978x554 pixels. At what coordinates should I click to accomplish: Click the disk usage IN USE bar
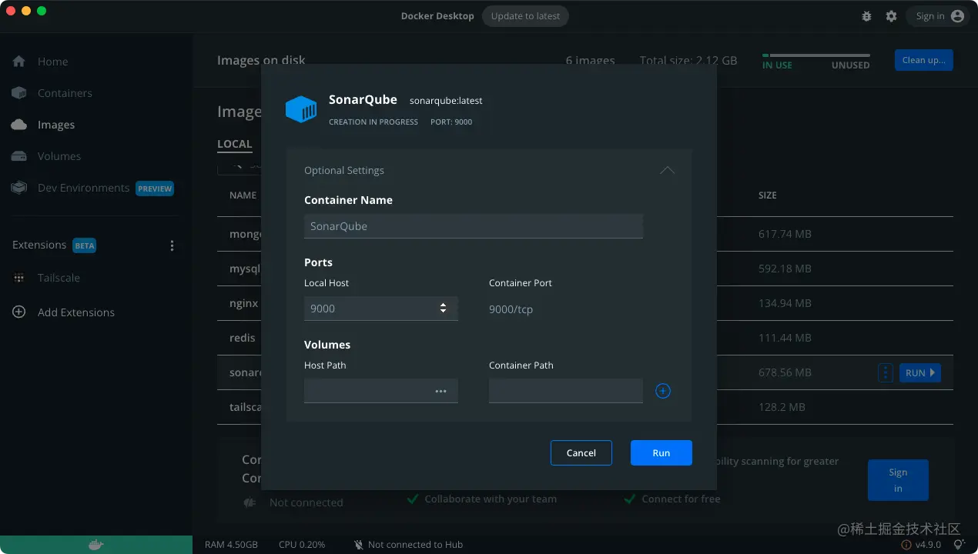tap(816, 55)
